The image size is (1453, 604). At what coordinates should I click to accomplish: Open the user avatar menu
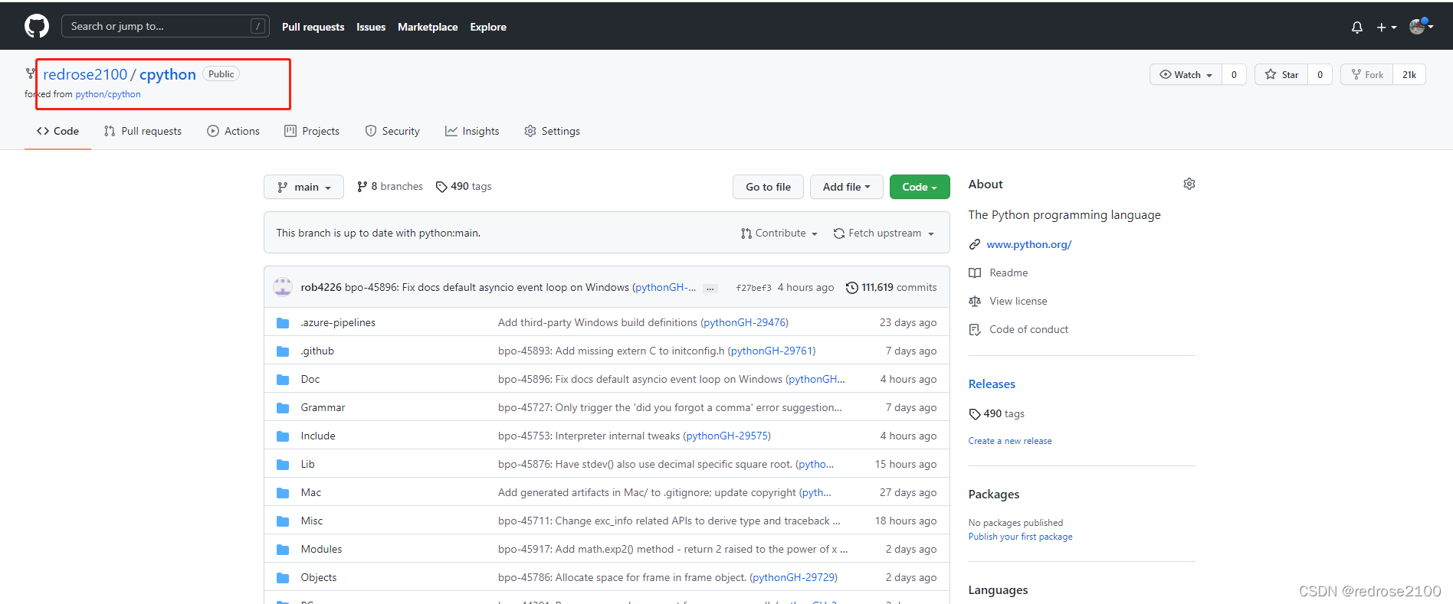1422,26
